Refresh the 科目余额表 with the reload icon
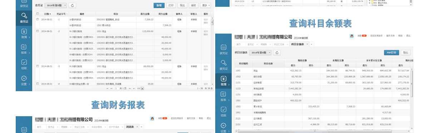This screenshot has height=133, width=429. [x=277, y=53]
